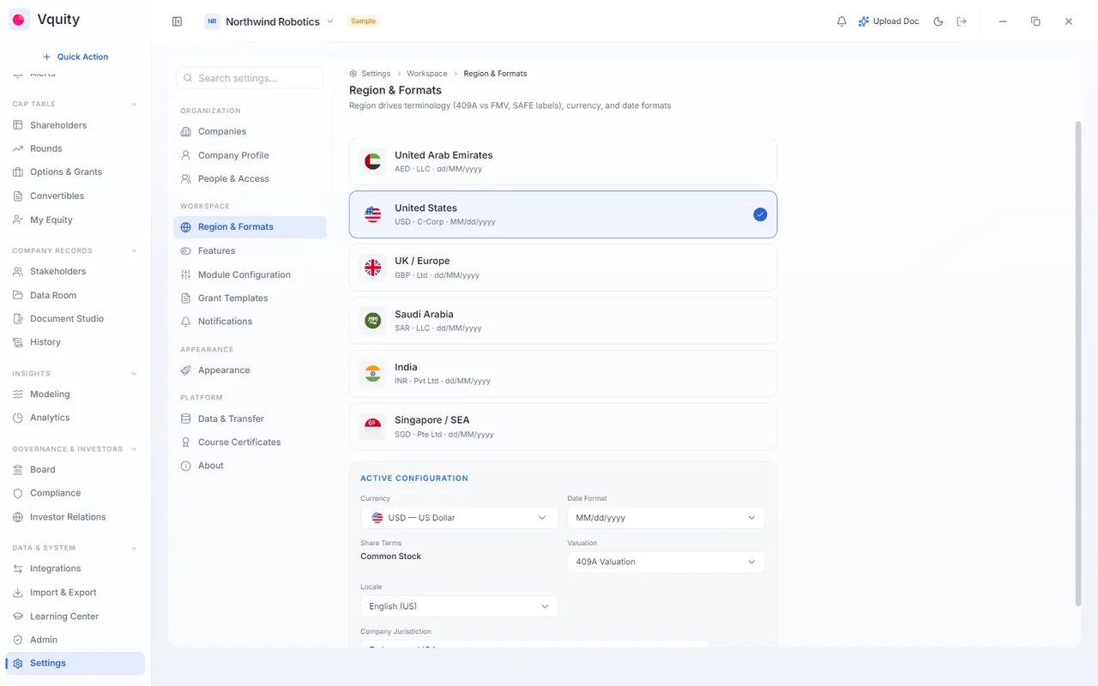Image resolution: width=1098 pixels, height=686 pixels.
Task: Open the Locale English (US) dropdown
Action: tap(459, 606)
